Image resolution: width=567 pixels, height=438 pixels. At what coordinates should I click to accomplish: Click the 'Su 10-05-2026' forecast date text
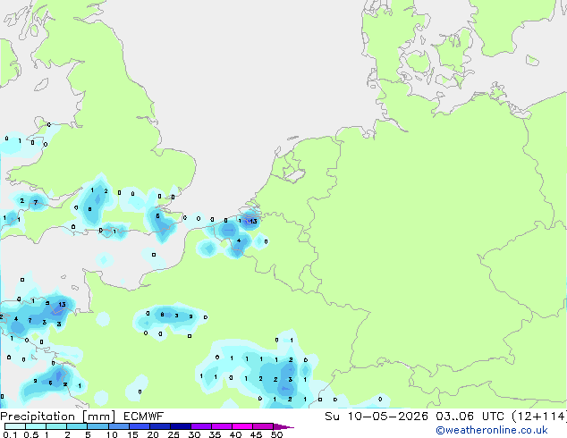(x=377, y=417)
